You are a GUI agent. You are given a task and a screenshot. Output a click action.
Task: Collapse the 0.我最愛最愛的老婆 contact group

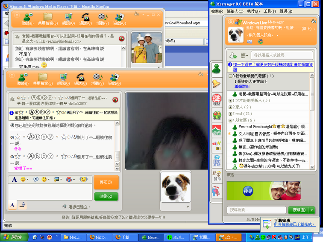point(230,76)
